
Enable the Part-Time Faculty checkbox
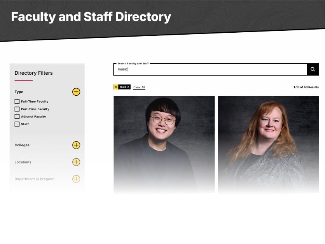coord(17,109)
